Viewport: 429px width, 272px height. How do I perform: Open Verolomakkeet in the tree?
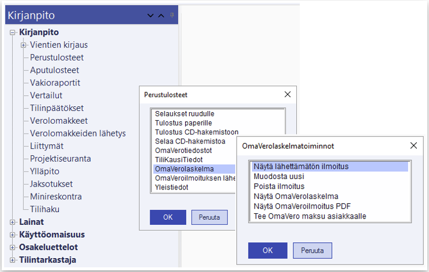pos(59,121)
